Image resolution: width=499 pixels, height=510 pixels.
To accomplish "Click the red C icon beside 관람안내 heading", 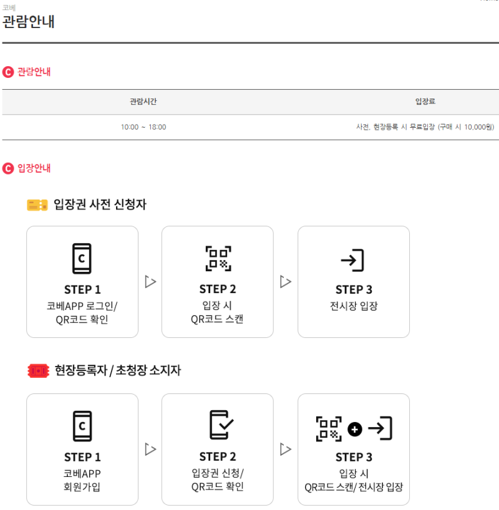I will point(8,72).
